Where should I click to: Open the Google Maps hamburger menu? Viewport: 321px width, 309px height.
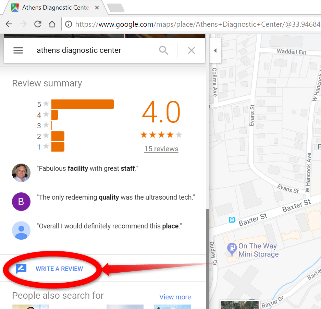pos(18,50)
